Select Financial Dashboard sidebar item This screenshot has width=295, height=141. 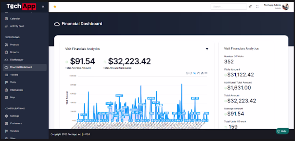pos(25,67)
